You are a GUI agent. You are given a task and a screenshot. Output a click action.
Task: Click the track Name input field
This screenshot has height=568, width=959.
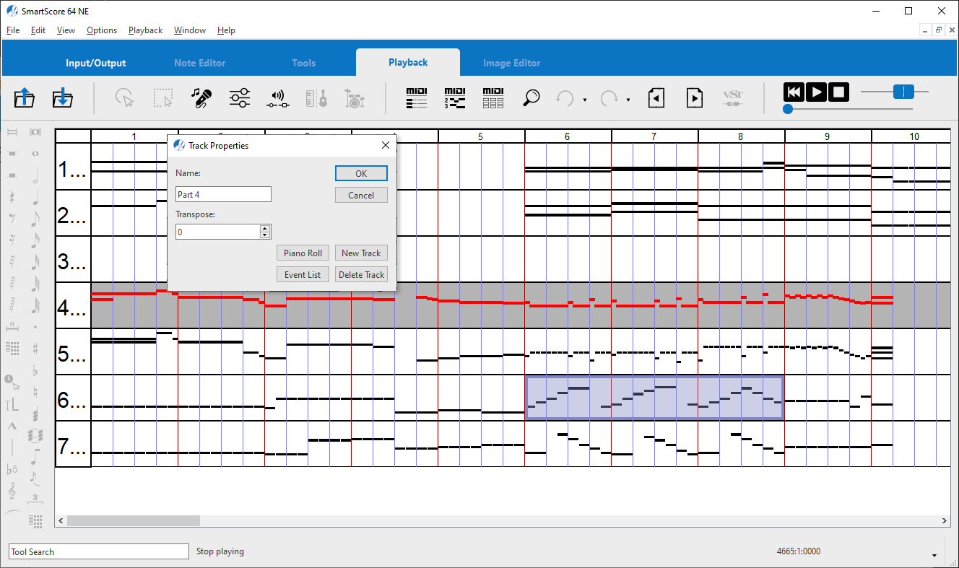pyautogui.click(x=223, y=194)
